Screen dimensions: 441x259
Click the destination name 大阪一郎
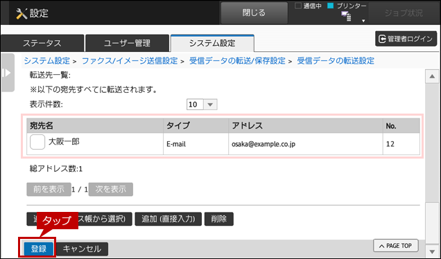pyautogui.click(x=64, y=141)
